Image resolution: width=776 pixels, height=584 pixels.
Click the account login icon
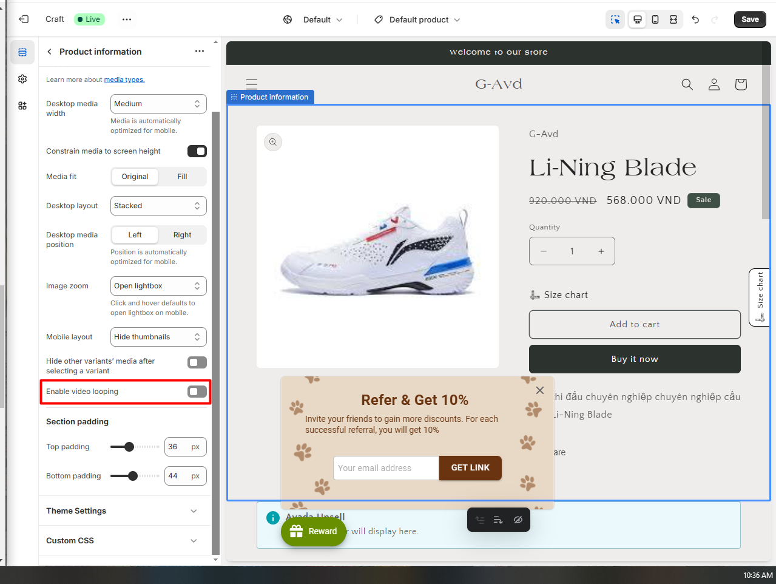click(714, 84)
